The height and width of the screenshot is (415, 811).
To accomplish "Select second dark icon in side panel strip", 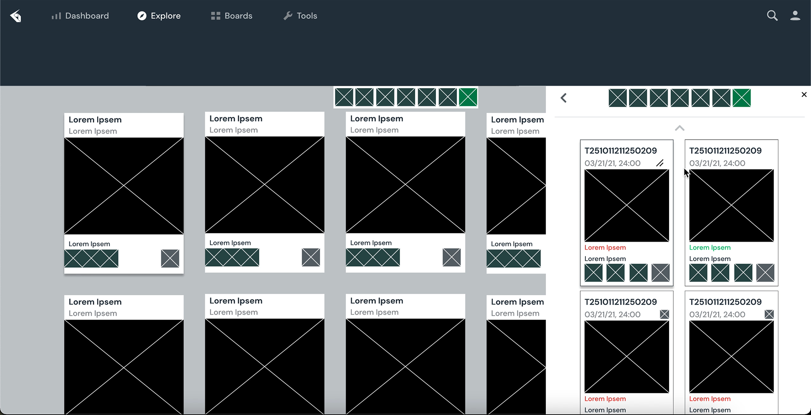I will [x=638, y=98].
